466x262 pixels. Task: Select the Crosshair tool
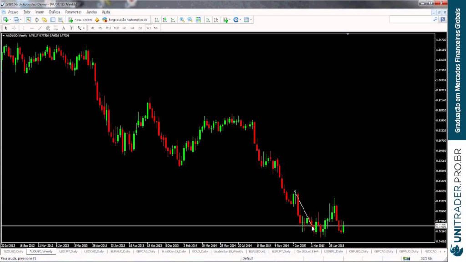click(x=14, y=28)
